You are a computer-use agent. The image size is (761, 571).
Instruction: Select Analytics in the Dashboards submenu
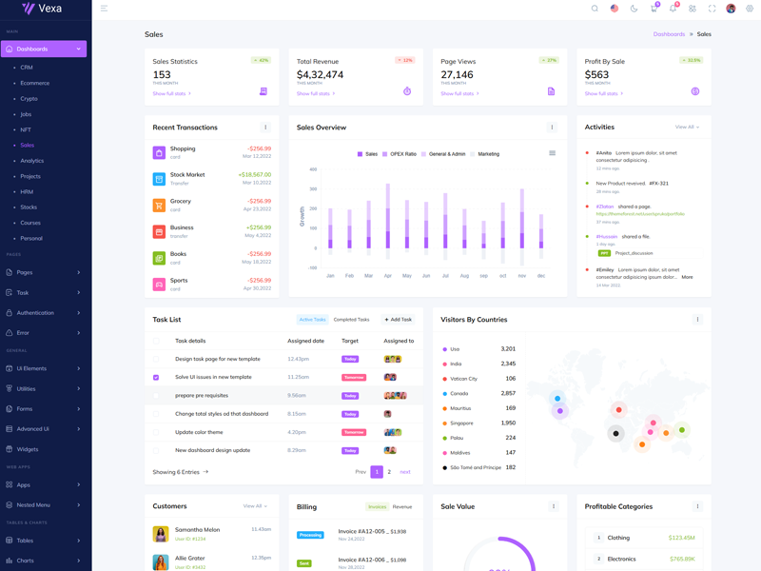32,161
